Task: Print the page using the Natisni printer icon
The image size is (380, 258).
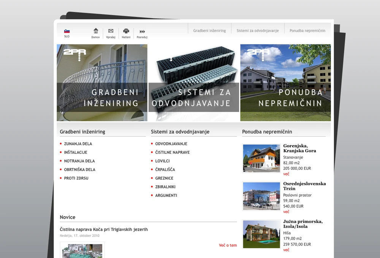Action: point(126,32)
